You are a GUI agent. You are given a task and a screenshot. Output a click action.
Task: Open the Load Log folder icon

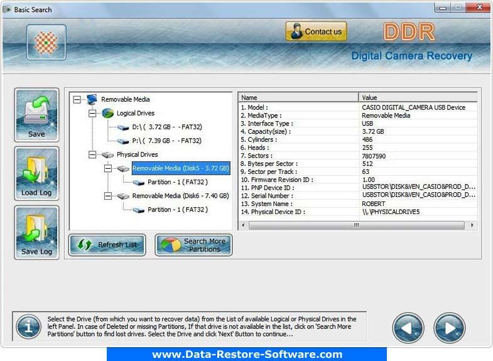click(36, 173)
